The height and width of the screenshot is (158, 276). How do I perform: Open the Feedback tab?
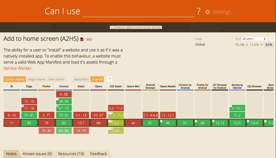pyautogui.click(x=98, y=154)
